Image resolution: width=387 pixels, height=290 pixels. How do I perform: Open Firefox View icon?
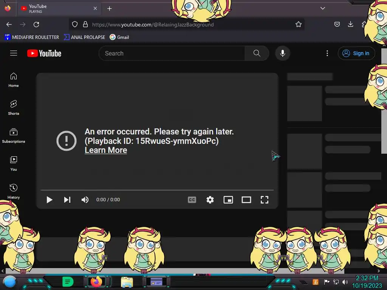point(8,8)
